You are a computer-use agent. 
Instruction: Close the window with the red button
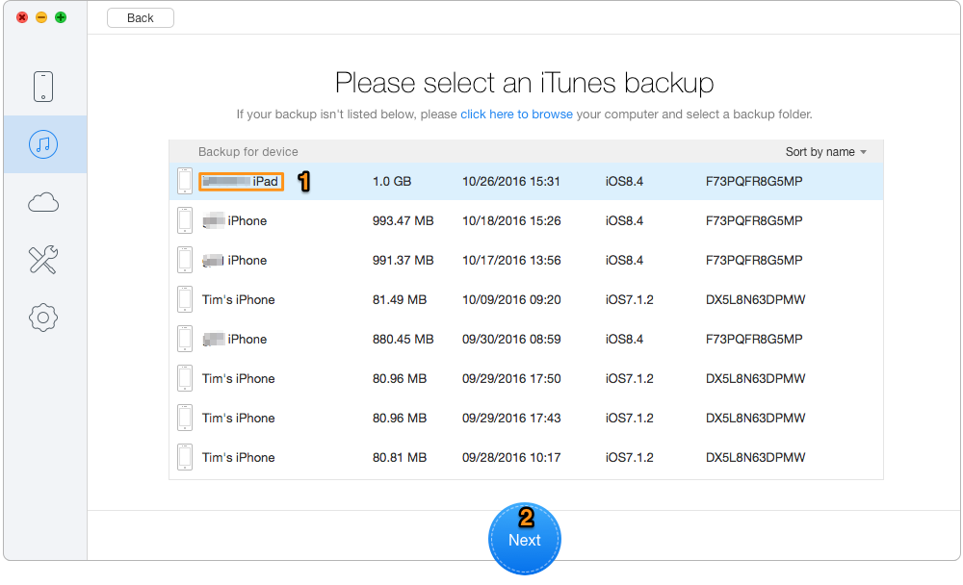coord(22,17)
